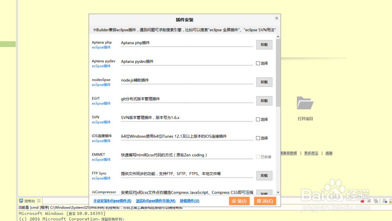Click the description 'Aptana php插件'
Image resolution: width=392 pixels, height=221 pixels.
[135, 43]
